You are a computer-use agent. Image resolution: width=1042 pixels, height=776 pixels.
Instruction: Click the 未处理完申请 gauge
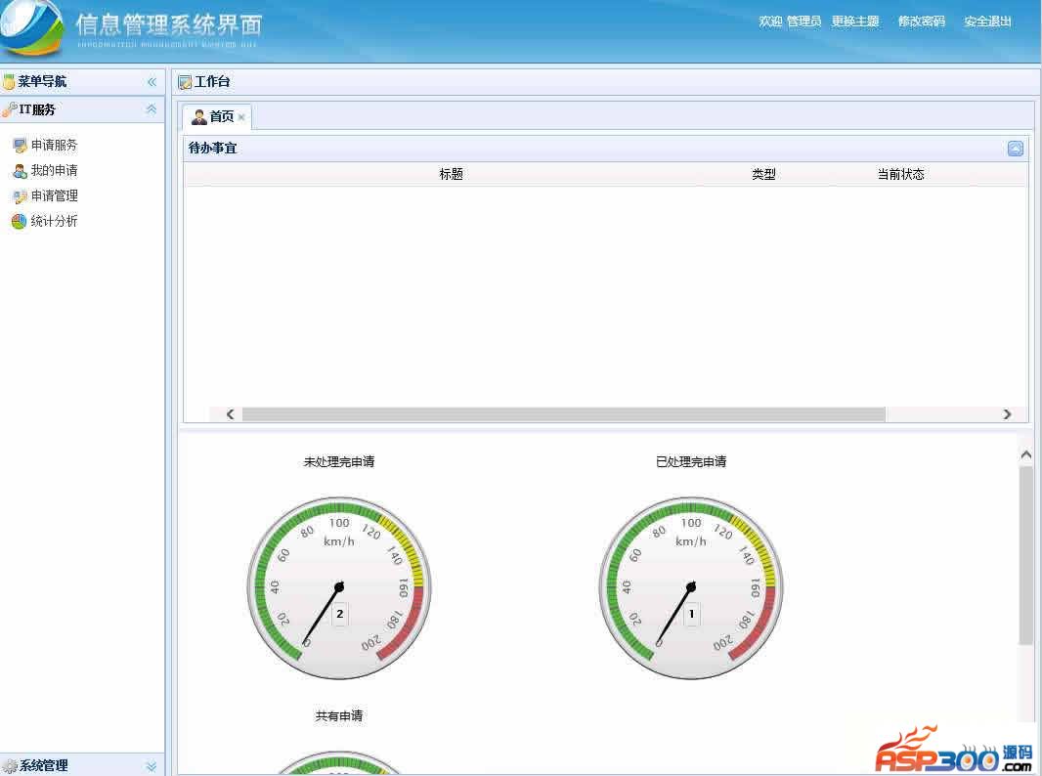click(339, 588)
